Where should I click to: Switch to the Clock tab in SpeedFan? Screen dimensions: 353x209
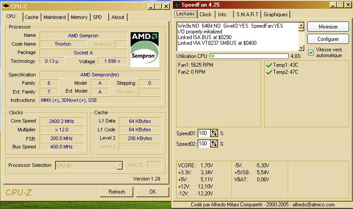tap(206, 14)
